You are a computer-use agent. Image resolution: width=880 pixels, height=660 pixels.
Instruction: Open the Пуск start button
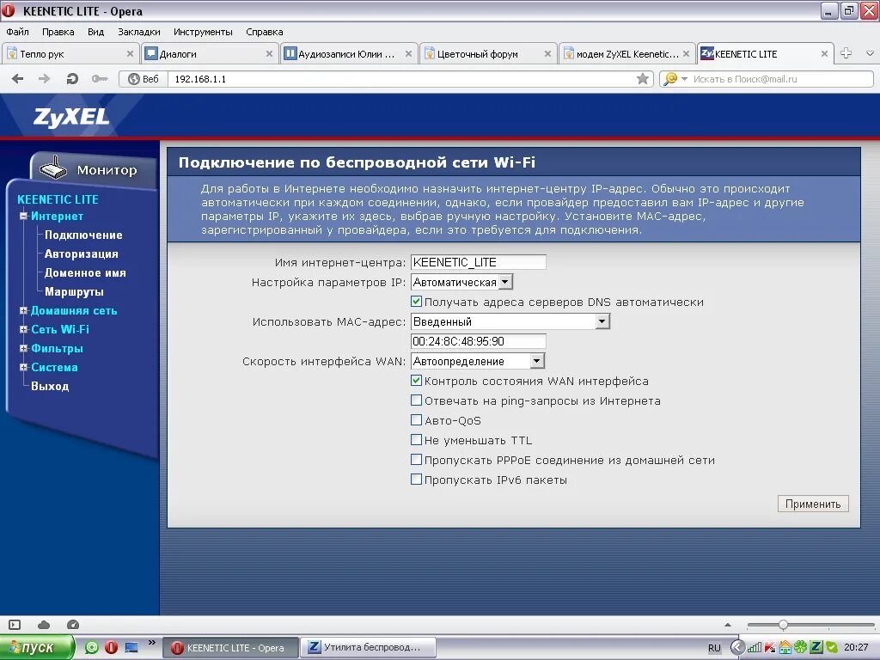[x=37, y=648]
